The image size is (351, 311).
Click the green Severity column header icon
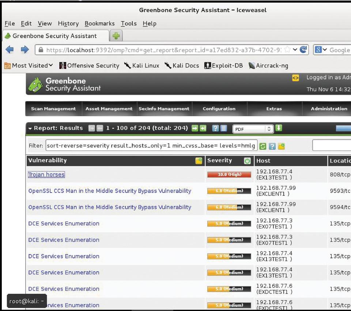point(247,161)
